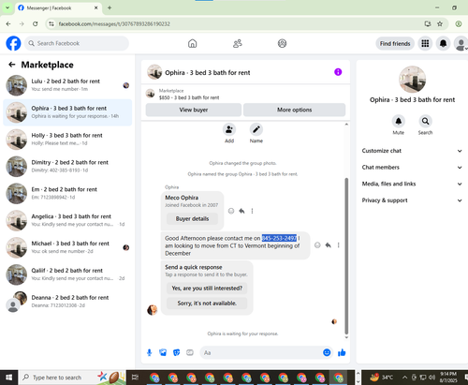Open conversation information purple icon
Screen dimensions: 468x385
coord(338,72)
